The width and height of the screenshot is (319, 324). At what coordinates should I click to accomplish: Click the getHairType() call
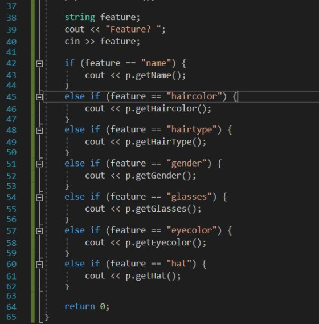pos(169,142)
